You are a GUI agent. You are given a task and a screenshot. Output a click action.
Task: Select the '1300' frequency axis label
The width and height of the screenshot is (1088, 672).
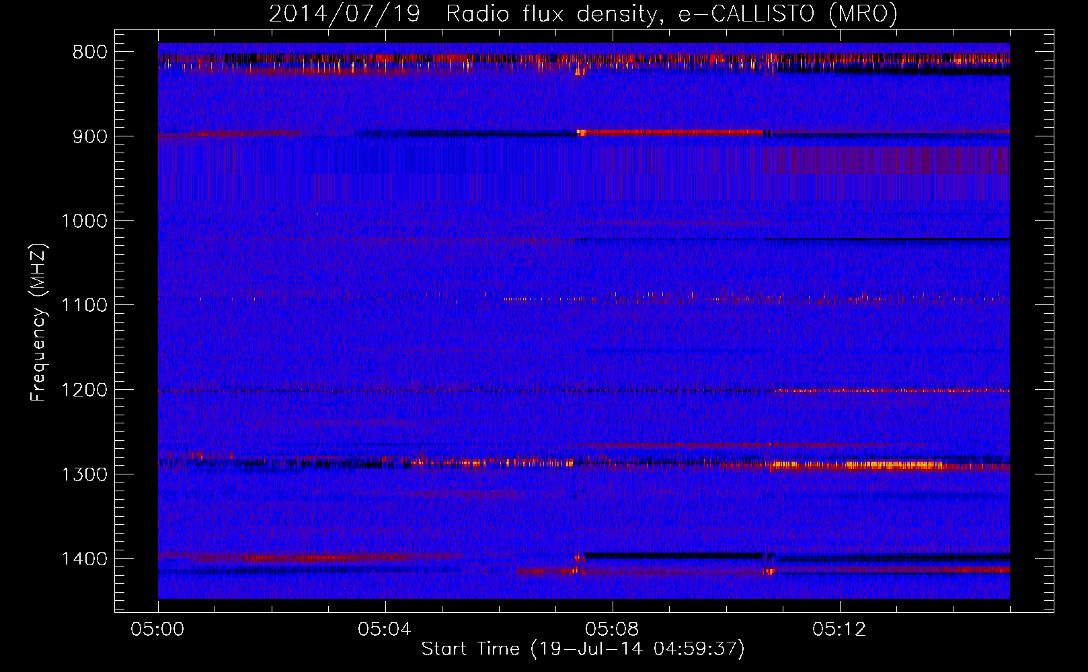(85, 474)
